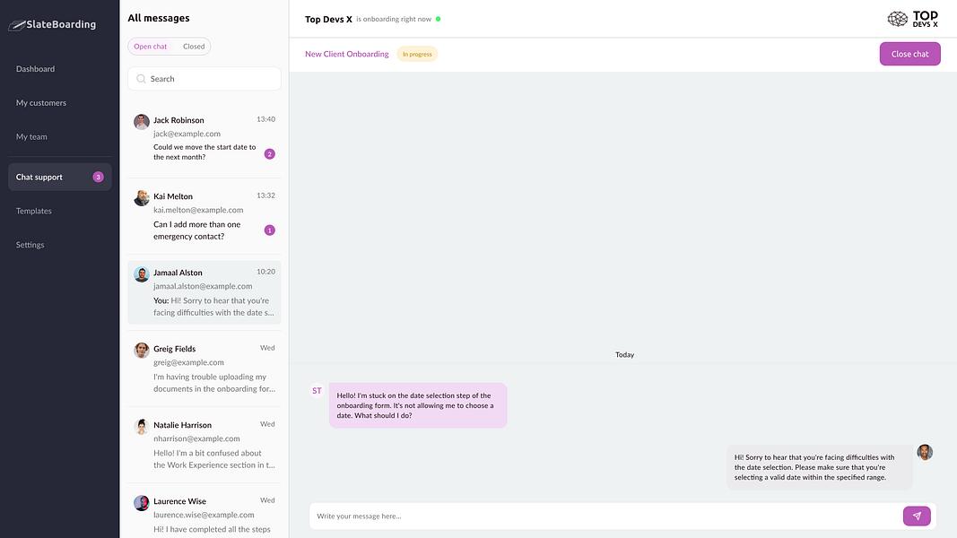Click the Top Devs X brain logo

[x=897, y=19]
